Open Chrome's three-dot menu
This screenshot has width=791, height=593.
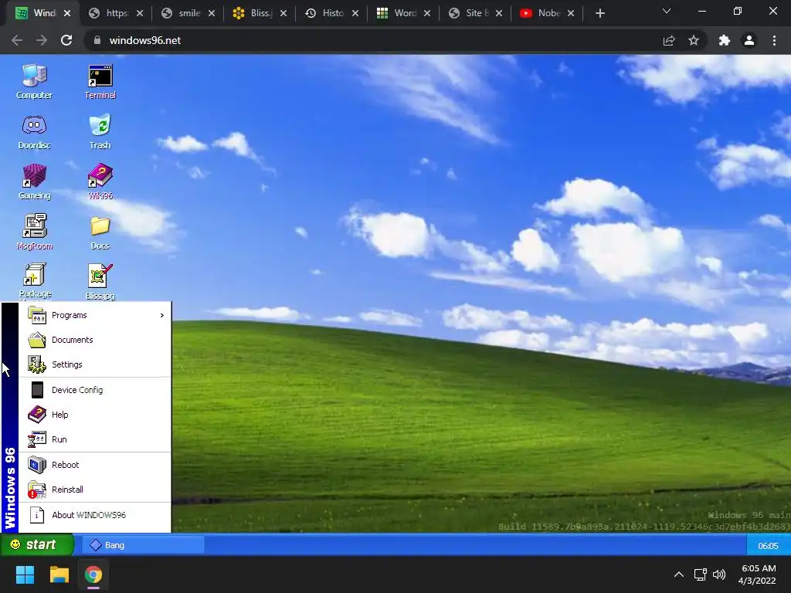(774, 40)
